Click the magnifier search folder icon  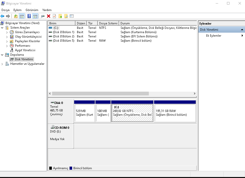[66, 16]
